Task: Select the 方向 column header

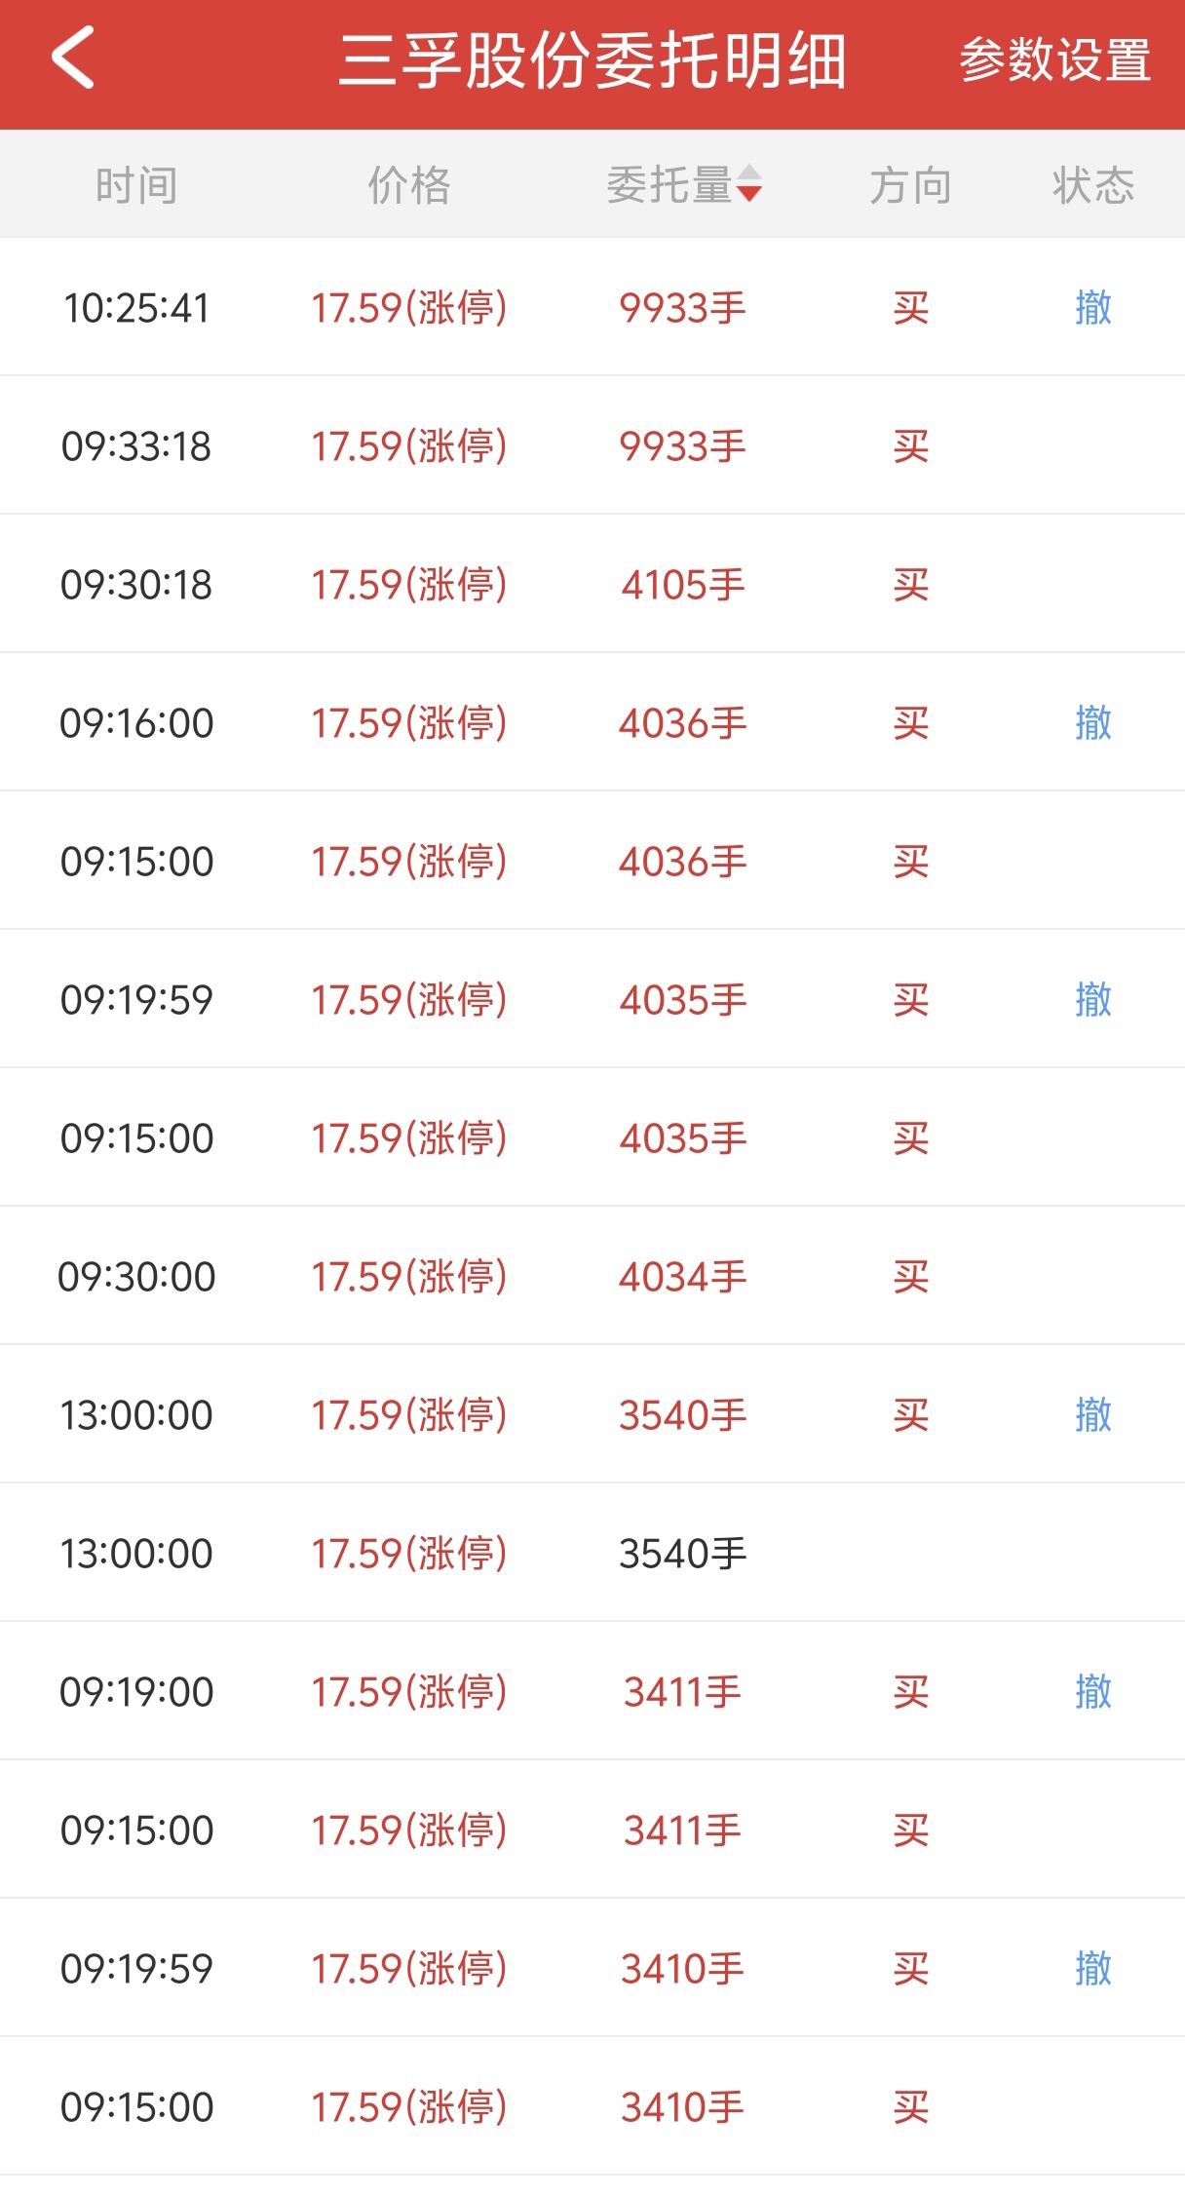Action: coord(910,185)
